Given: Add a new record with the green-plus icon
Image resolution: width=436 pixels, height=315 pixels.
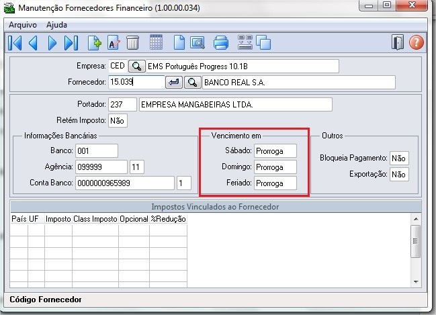Looking at the screenshot, I should click(95, 43).
